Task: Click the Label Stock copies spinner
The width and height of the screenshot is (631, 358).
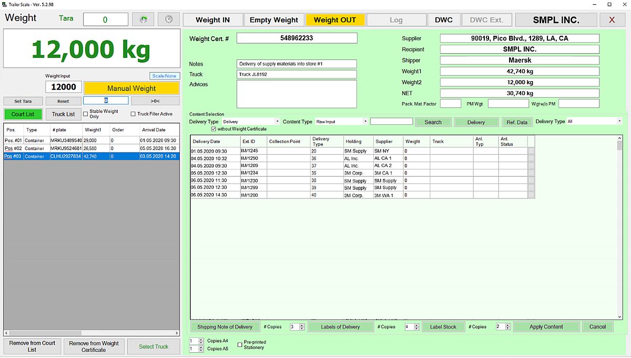Action: point(501,327)
